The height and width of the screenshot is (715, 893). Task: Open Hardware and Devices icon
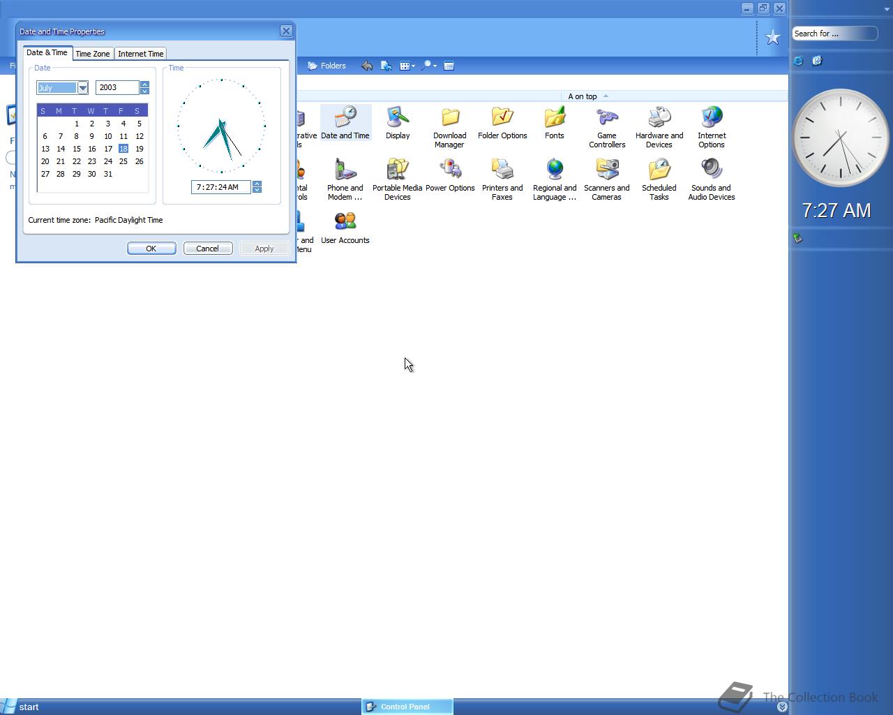coord(659,127)
